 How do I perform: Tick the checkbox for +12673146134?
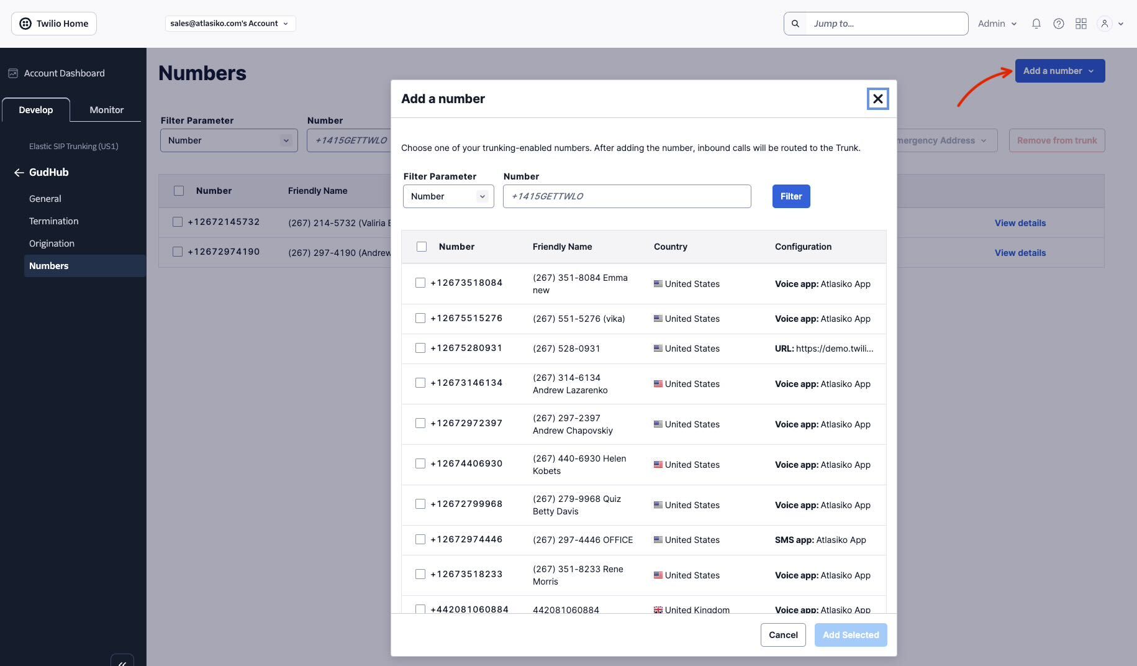pos(420,383)
